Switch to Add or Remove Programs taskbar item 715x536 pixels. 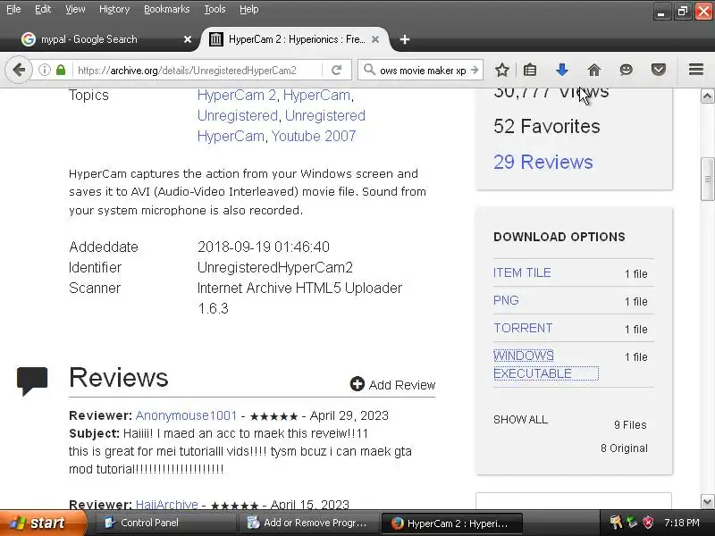pyautogui.click(x=309, y=523)
